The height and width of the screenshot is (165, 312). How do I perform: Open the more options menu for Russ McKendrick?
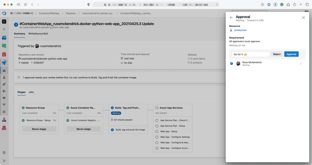(301, 63)
